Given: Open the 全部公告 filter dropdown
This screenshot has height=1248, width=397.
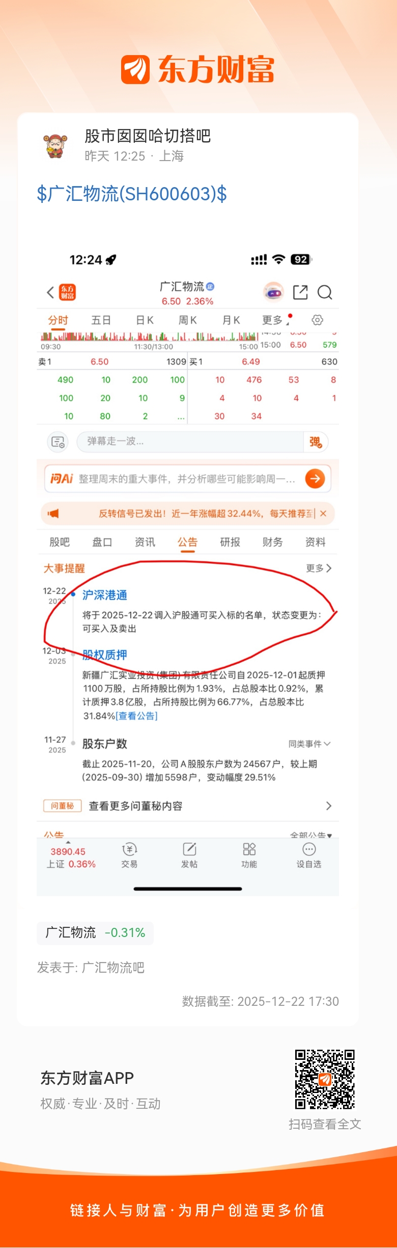Looking at the screenshot, I should (x=311, y=835).
